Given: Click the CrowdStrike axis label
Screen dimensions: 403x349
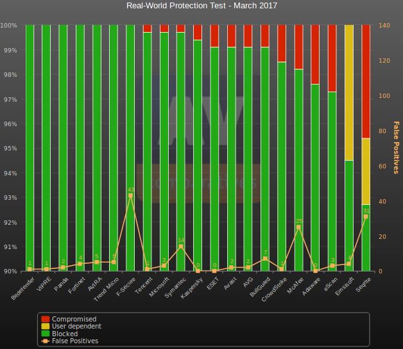Looking at the screenshot, I should (274, 289).
